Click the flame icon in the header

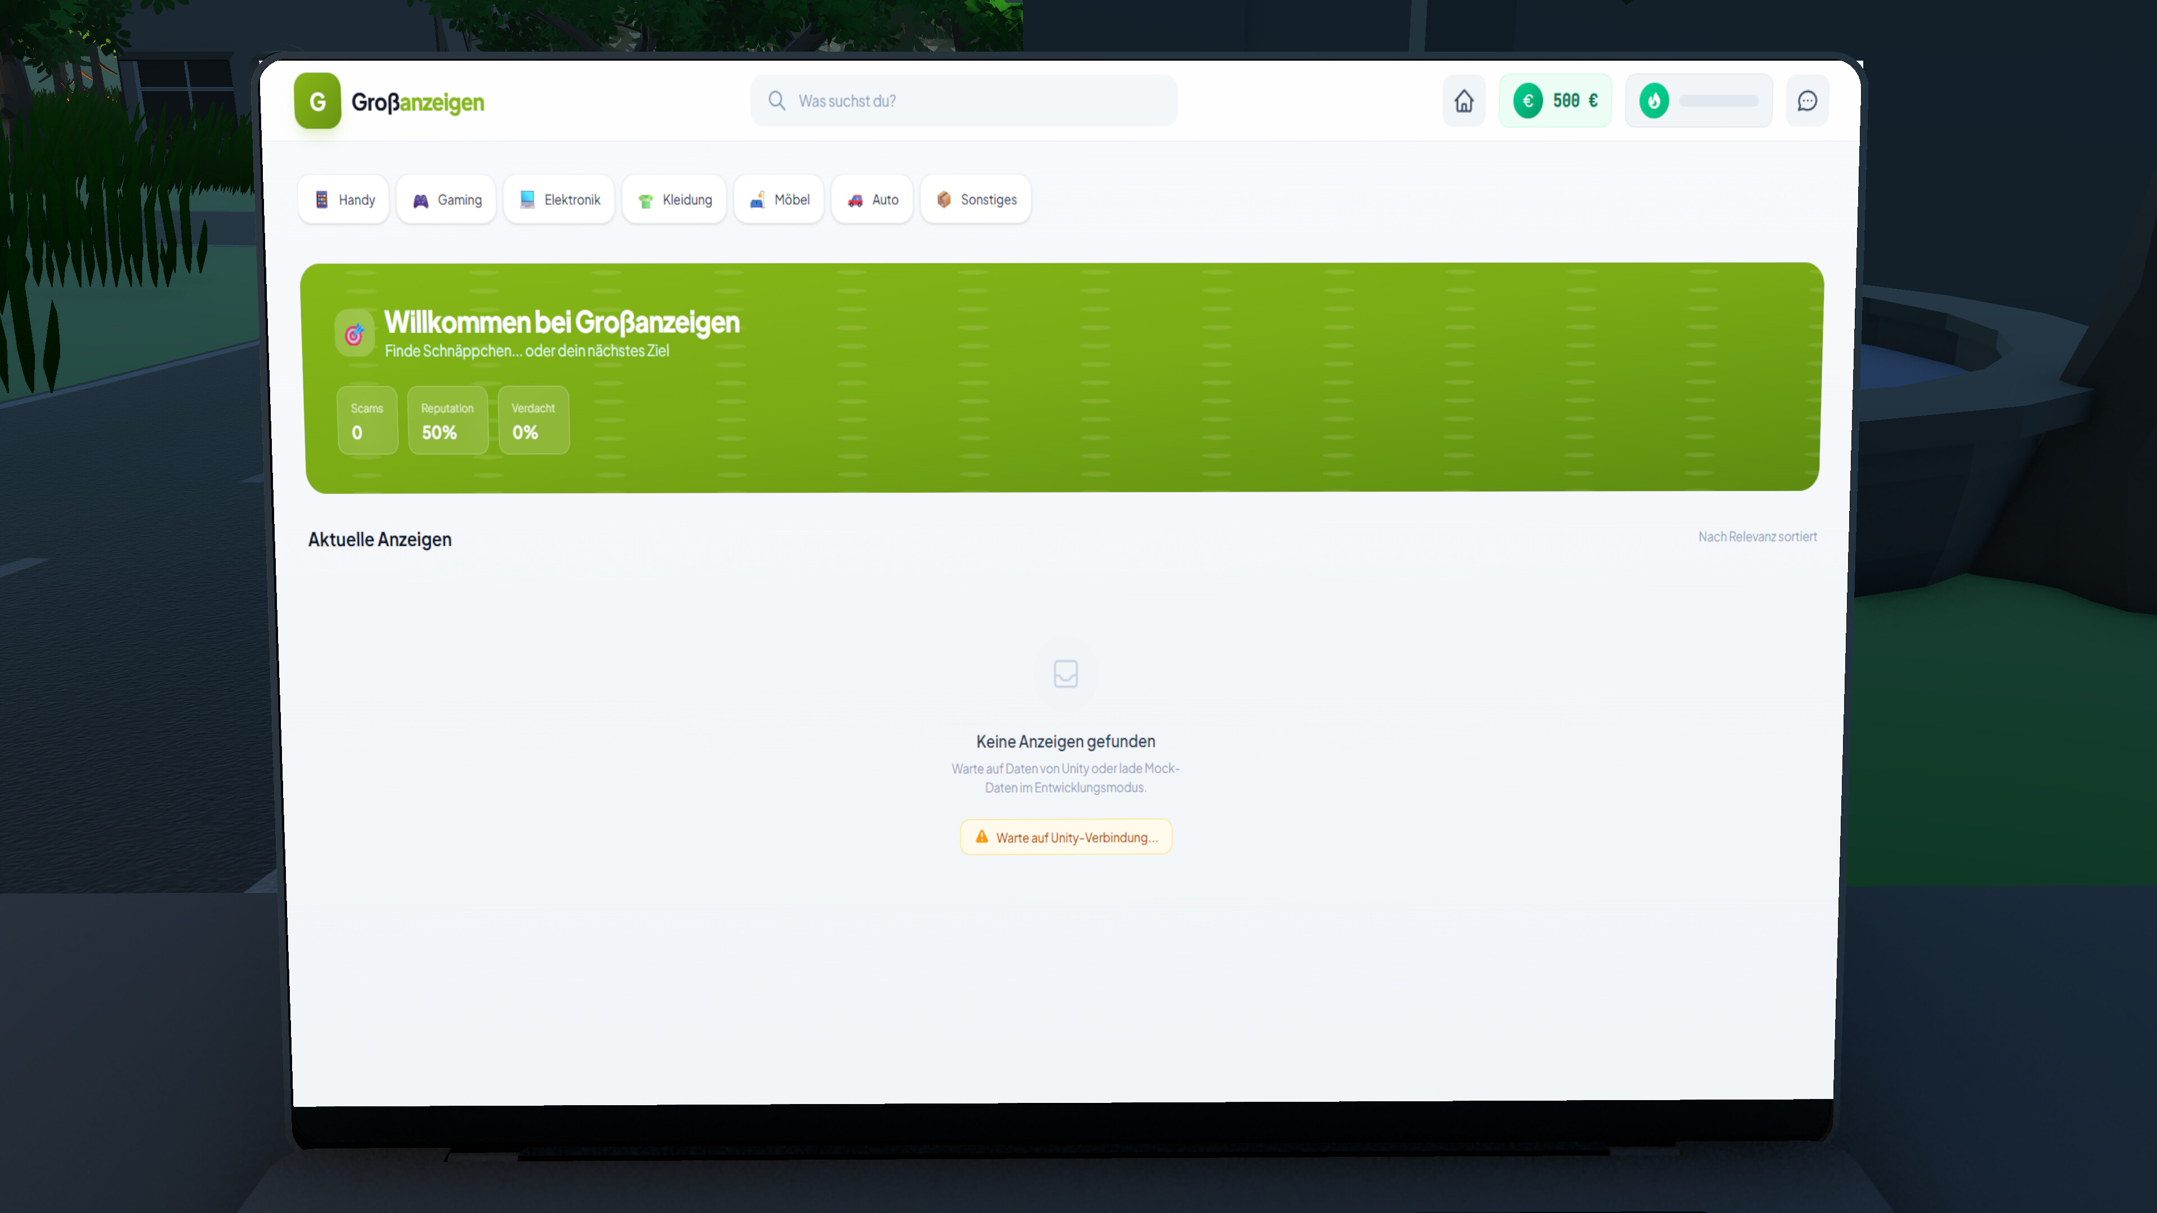click(1654, 101)
